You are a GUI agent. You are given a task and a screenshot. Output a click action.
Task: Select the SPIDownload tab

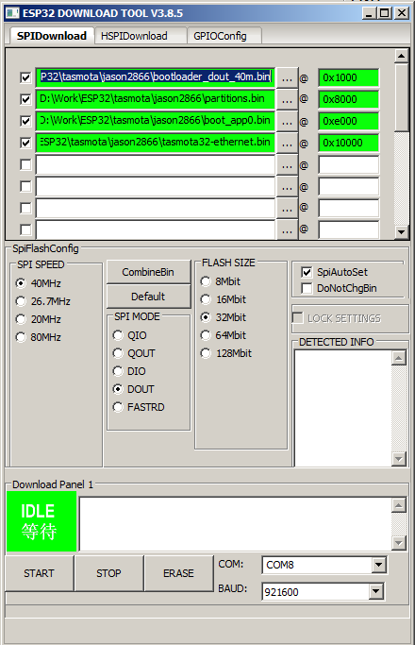51,35
